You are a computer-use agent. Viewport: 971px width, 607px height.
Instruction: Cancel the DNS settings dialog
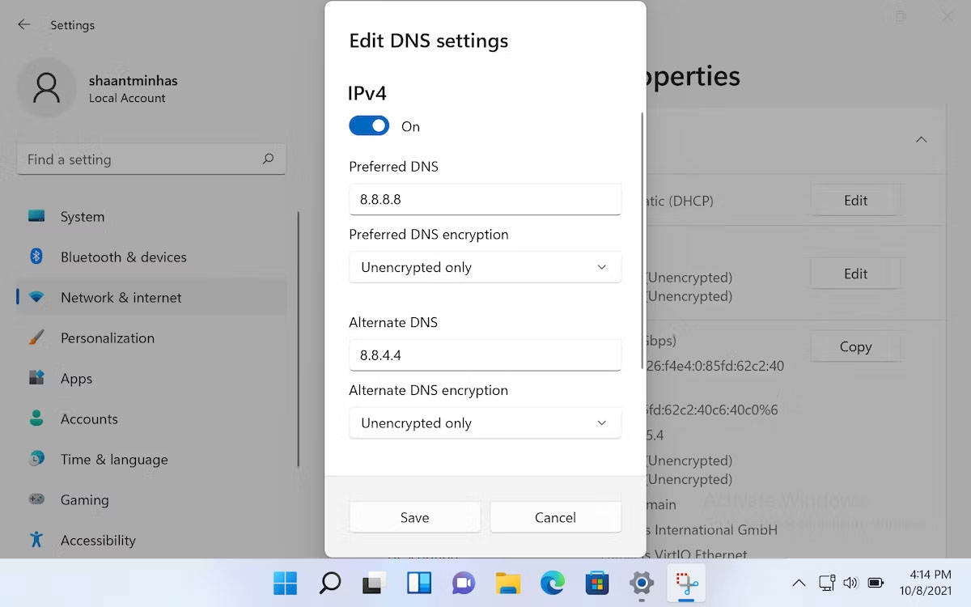pyautogui.click(x=555, y=517)
